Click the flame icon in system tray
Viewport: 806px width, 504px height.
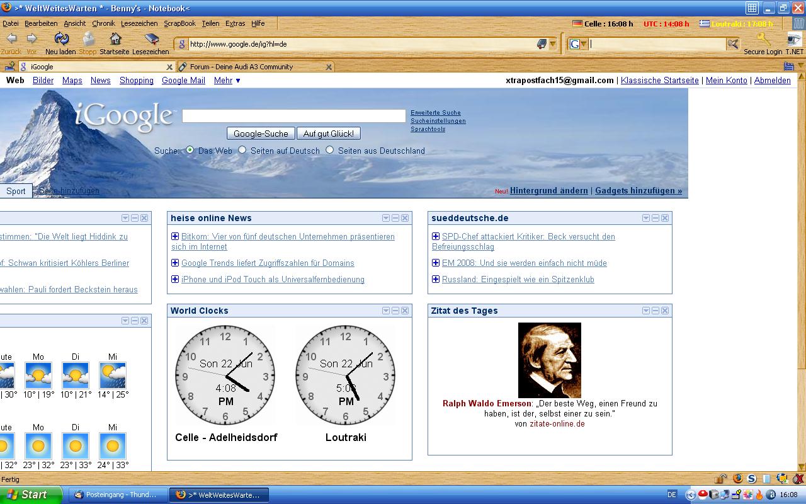coord(759,495)
